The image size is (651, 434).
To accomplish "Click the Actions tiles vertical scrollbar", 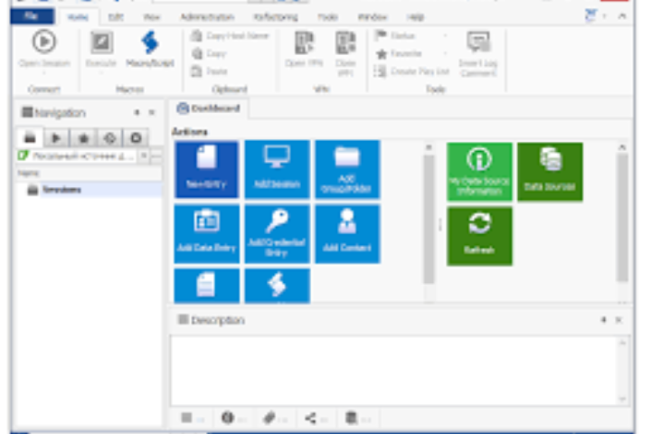I will tap(429, 220).
